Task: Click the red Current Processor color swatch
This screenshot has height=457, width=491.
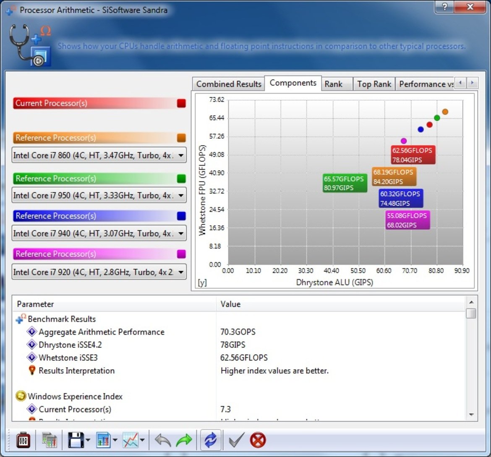Action: [181, 103]
